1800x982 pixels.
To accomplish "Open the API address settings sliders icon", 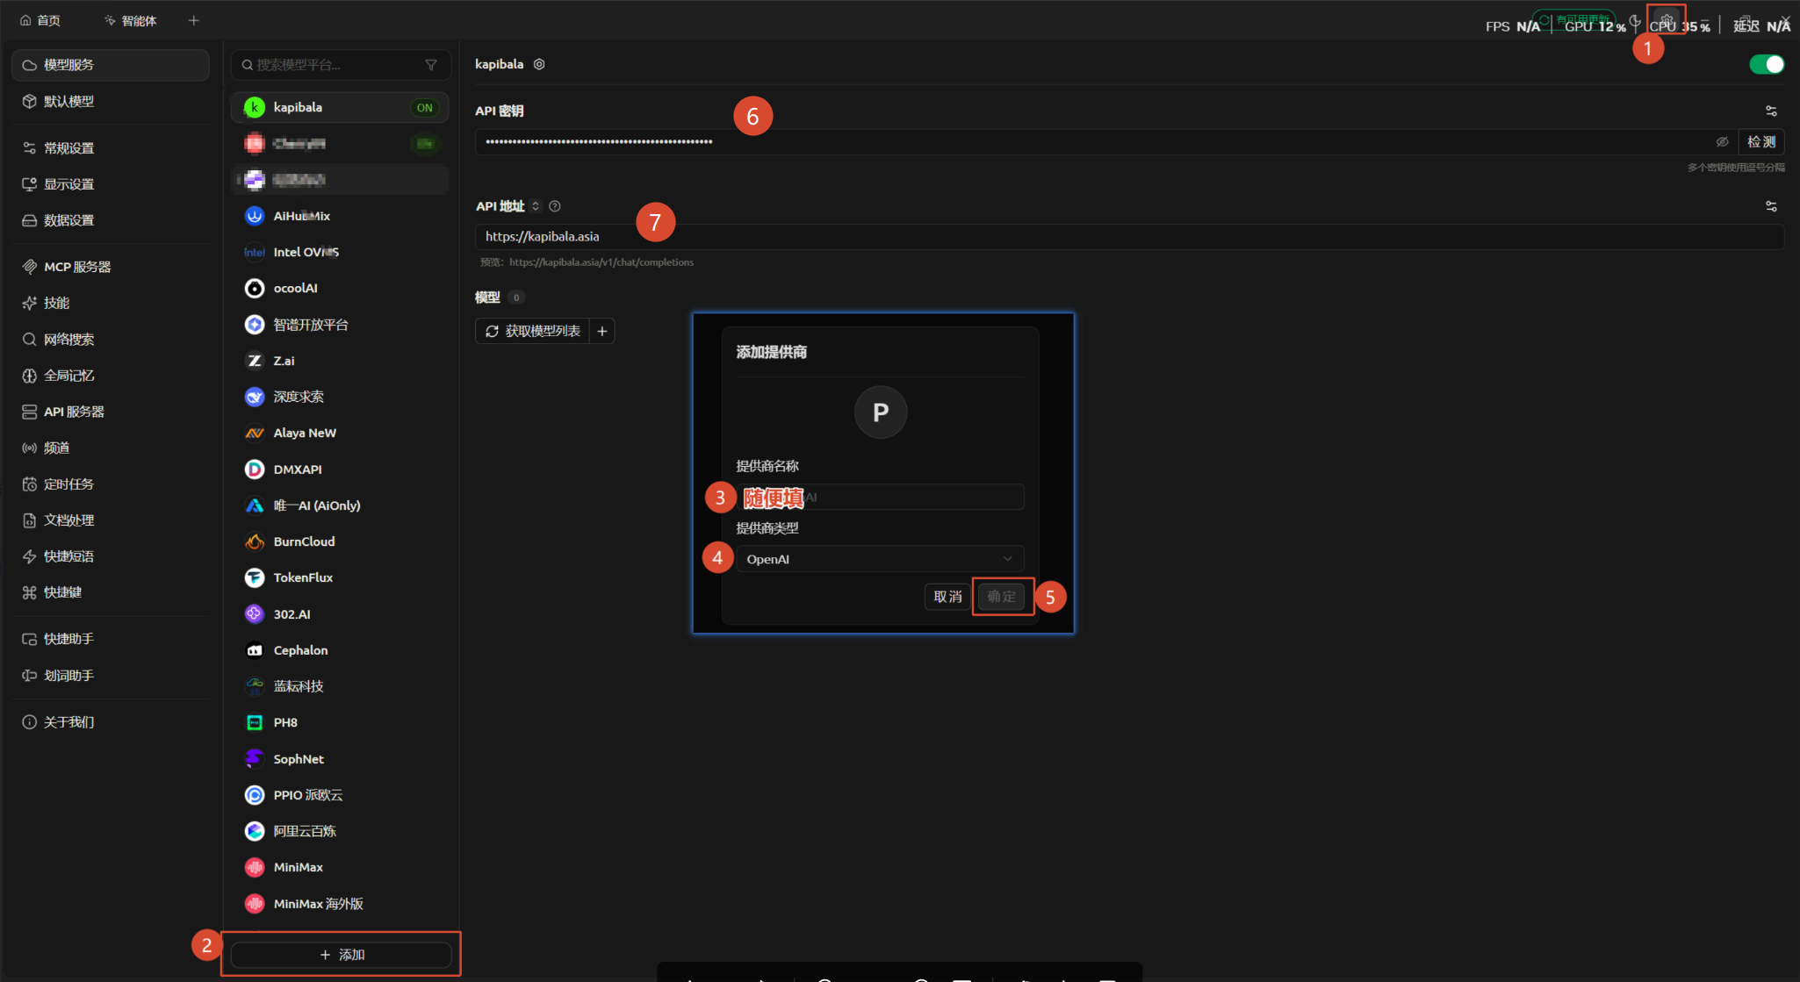I will pos(1771,206).
